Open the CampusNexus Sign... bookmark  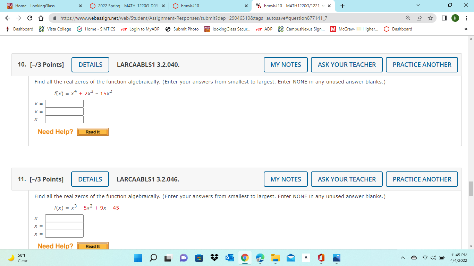pyautogui.click(x=302, y=29)
